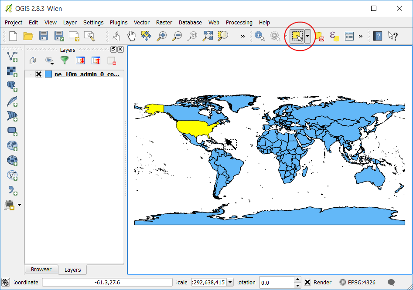
Task: Click the ne_10m_admin_0 layer name
Action: (87, 74)
